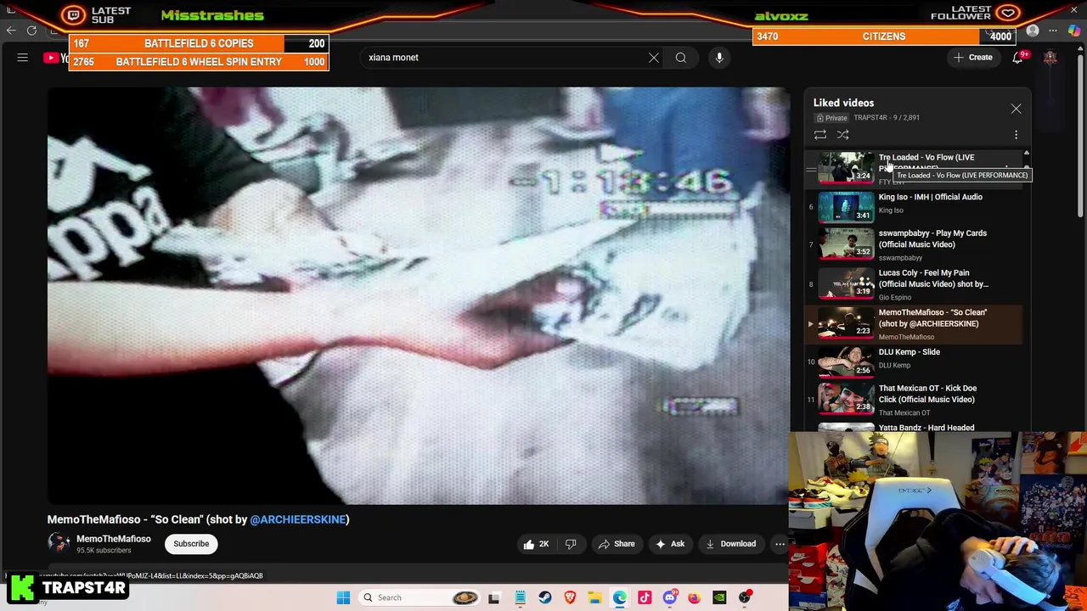Open Steam from taskbar

(544, 597)
